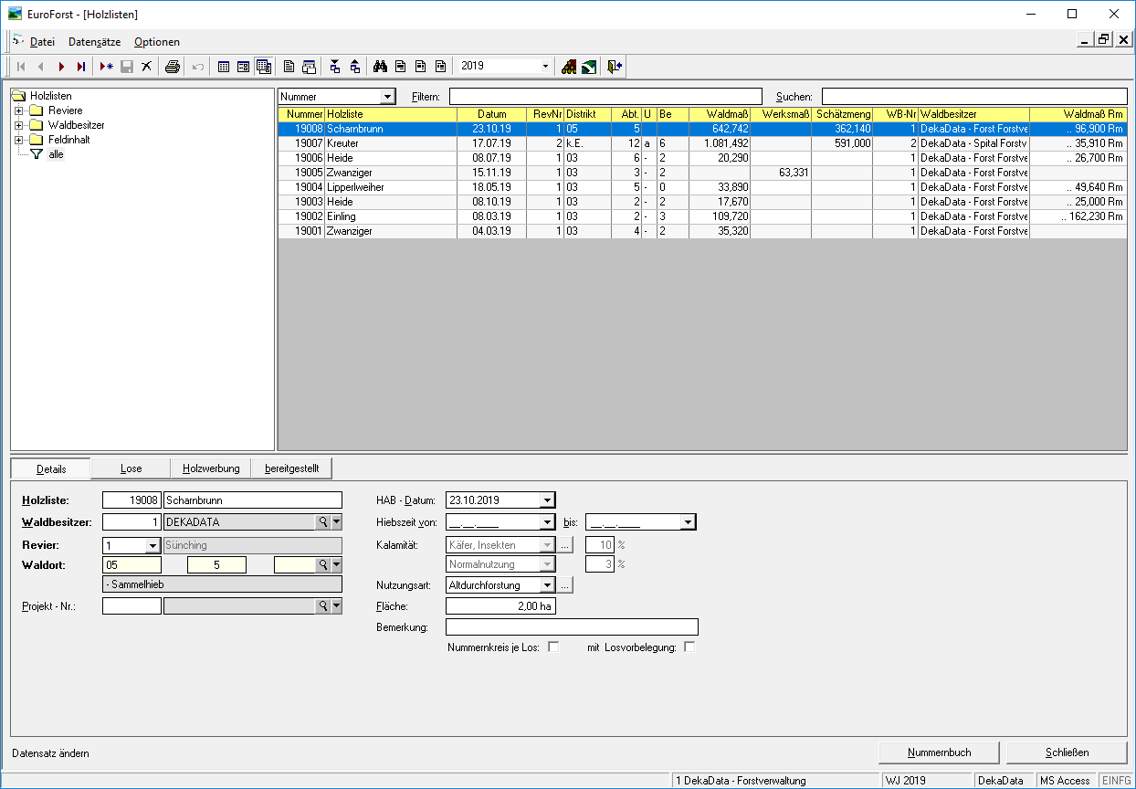Select the row for 19002 Einling
Image resolution: width=1136 pixels, height=789 pixels.
(701, 216)
